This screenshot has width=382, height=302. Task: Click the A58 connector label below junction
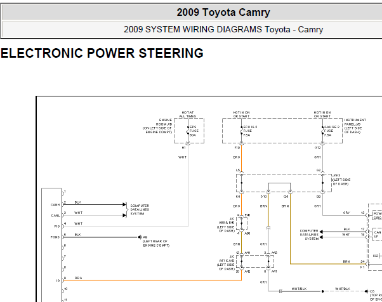247,233
